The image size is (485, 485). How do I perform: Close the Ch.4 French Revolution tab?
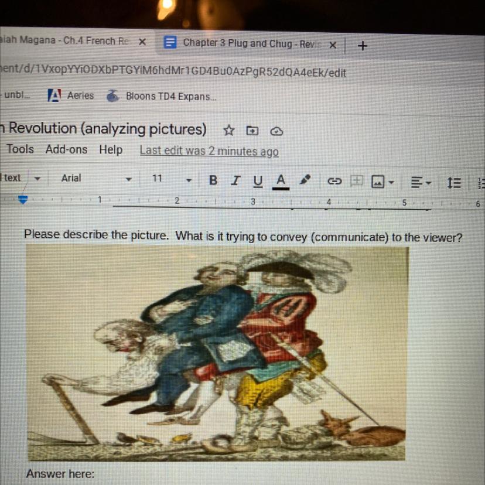[142, 42]
